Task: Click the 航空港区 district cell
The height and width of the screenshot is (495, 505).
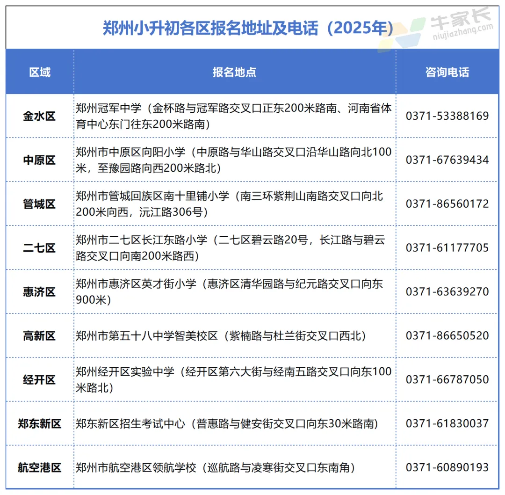Action: (x=40, y=467)
